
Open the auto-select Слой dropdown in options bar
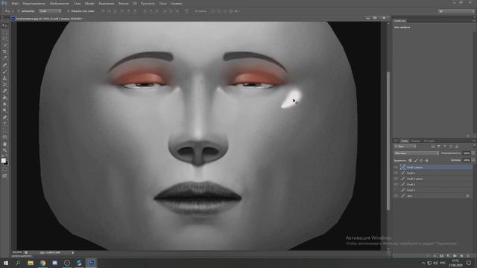(x=50, y=11)
